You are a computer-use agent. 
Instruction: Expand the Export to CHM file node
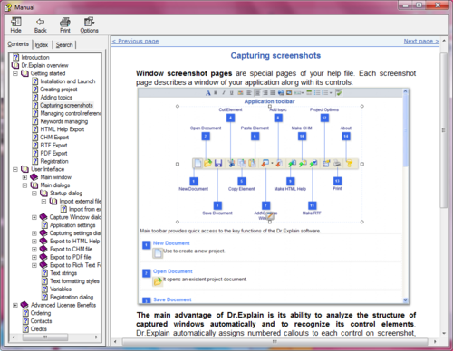tap(34, 249)
